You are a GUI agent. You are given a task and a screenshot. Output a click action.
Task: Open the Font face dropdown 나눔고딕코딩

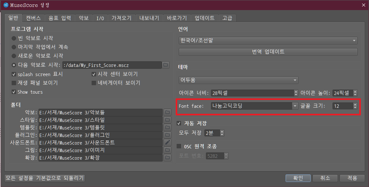[255, 106]
